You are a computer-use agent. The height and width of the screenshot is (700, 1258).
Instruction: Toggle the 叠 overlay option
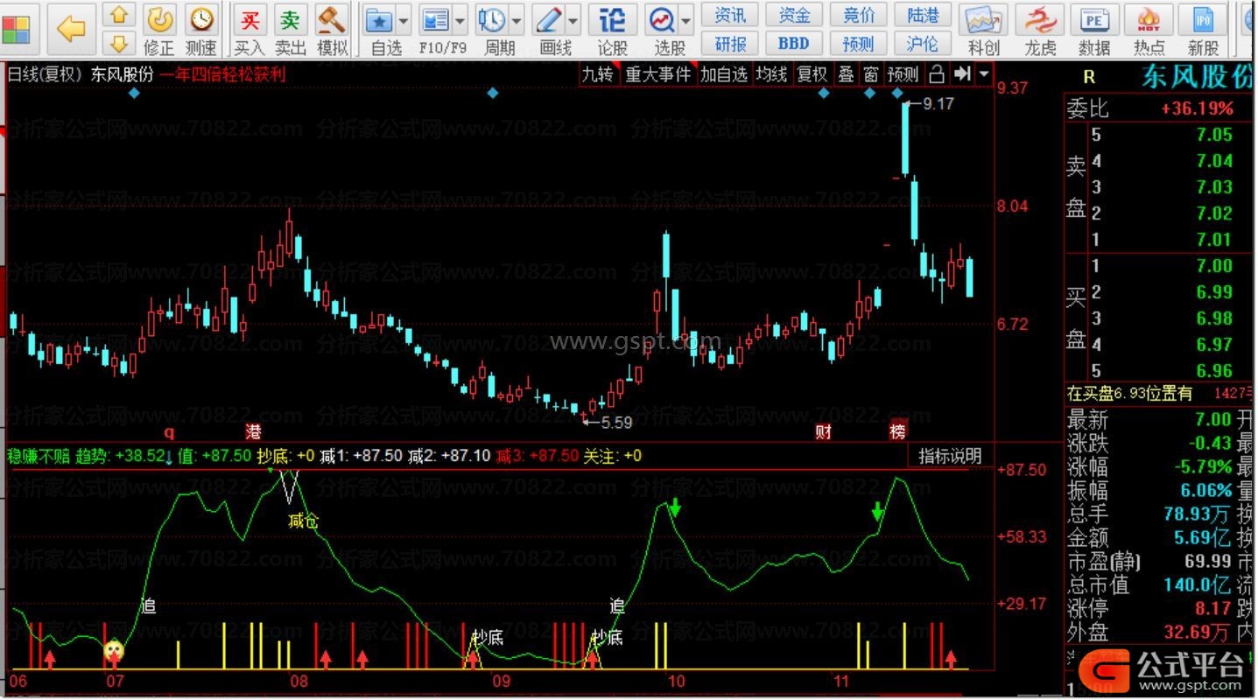[846, 74]
